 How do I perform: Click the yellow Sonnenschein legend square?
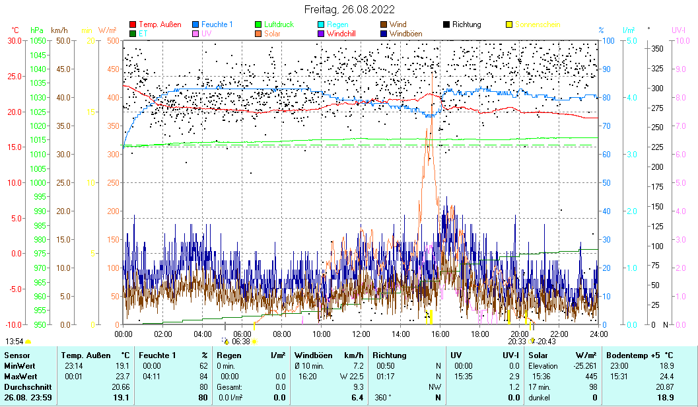(508, 24)
